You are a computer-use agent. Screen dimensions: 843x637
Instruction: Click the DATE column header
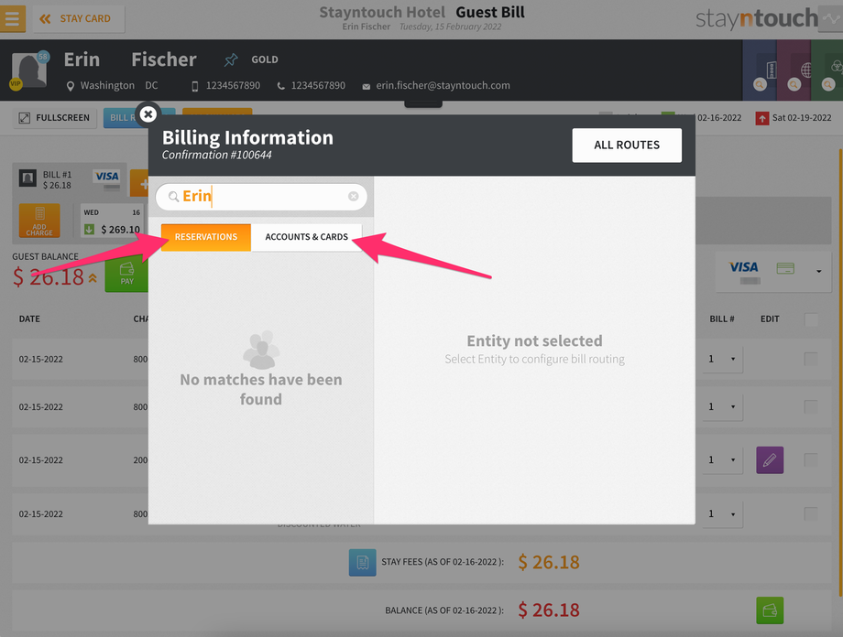coord(29,319)
